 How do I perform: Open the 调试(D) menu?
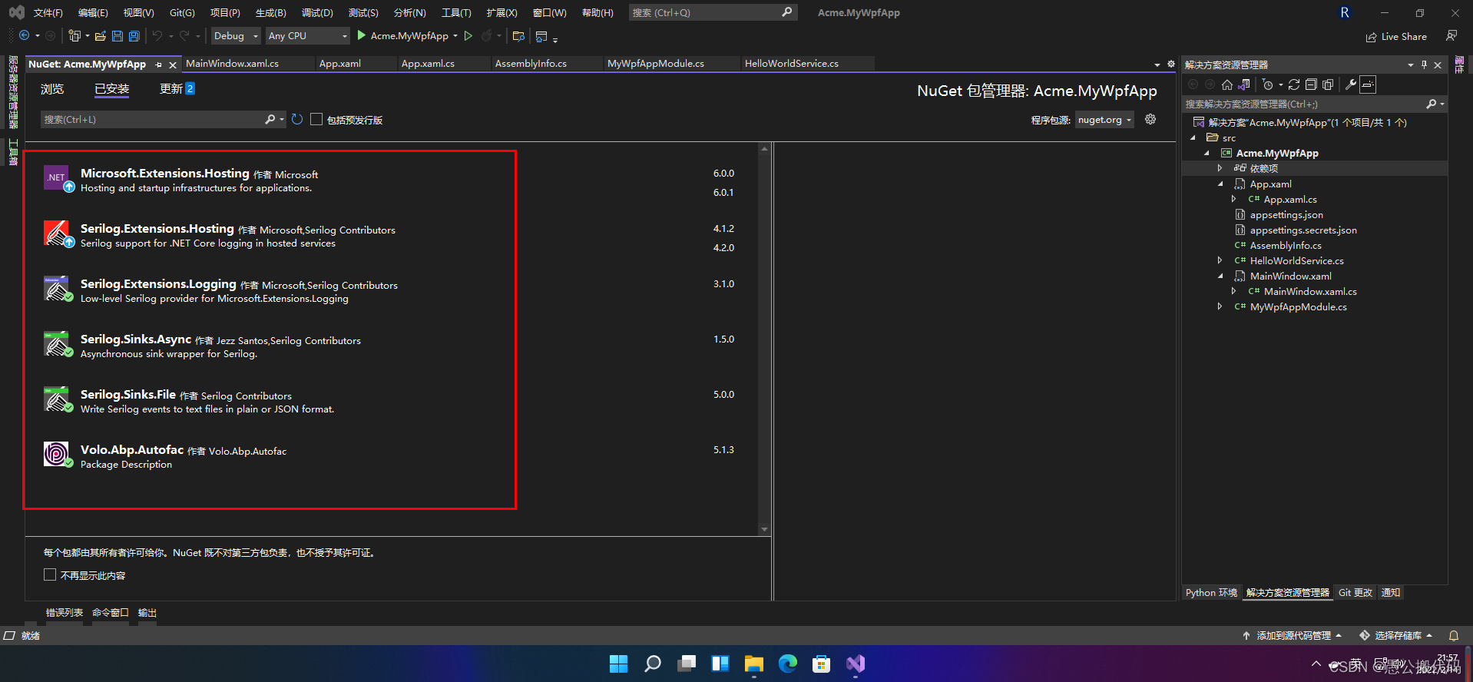(317, 12)
